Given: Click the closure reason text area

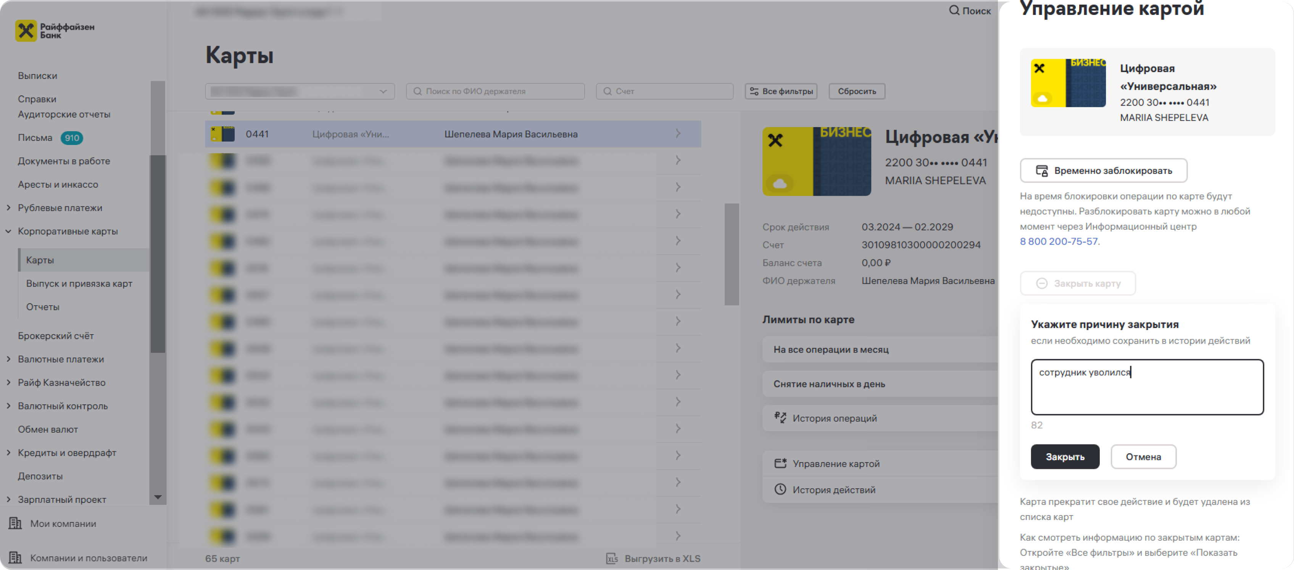Looking at the screenshot, I should (1147, 387).
